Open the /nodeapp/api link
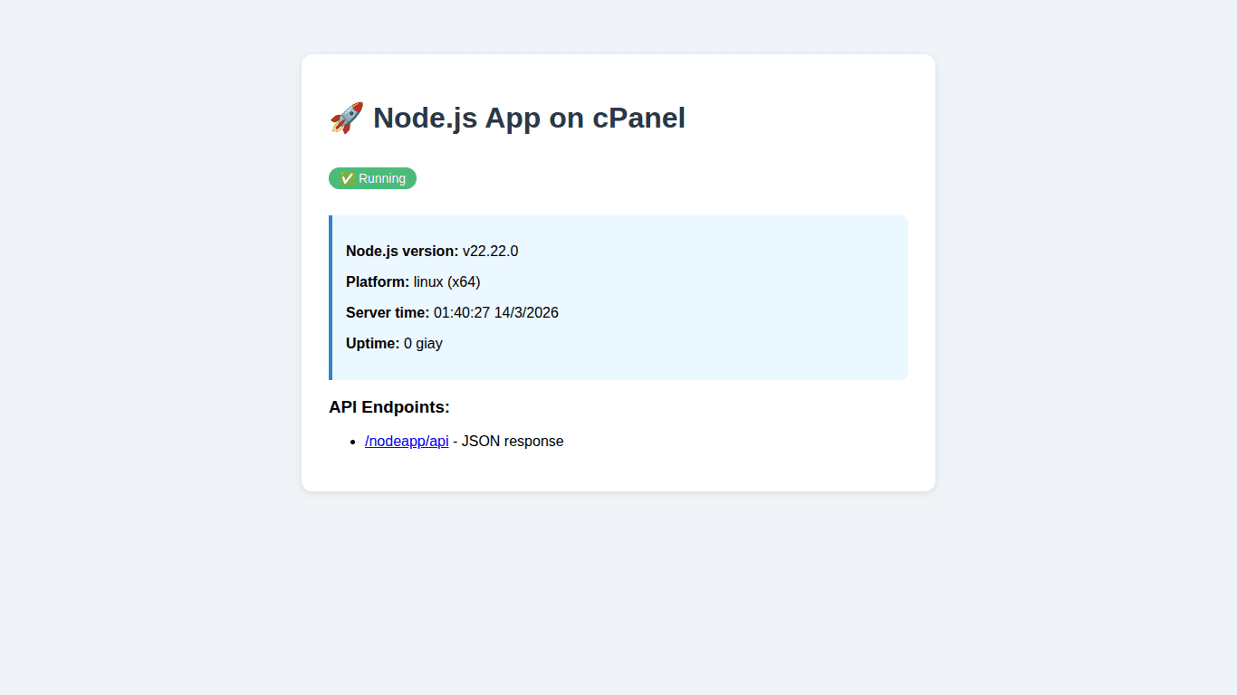1237x695 pixels. pyautogui.click(x=406, y=441)
